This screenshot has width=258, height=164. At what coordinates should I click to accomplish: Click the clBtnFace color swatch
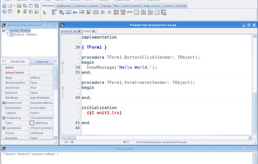point(32,123)
